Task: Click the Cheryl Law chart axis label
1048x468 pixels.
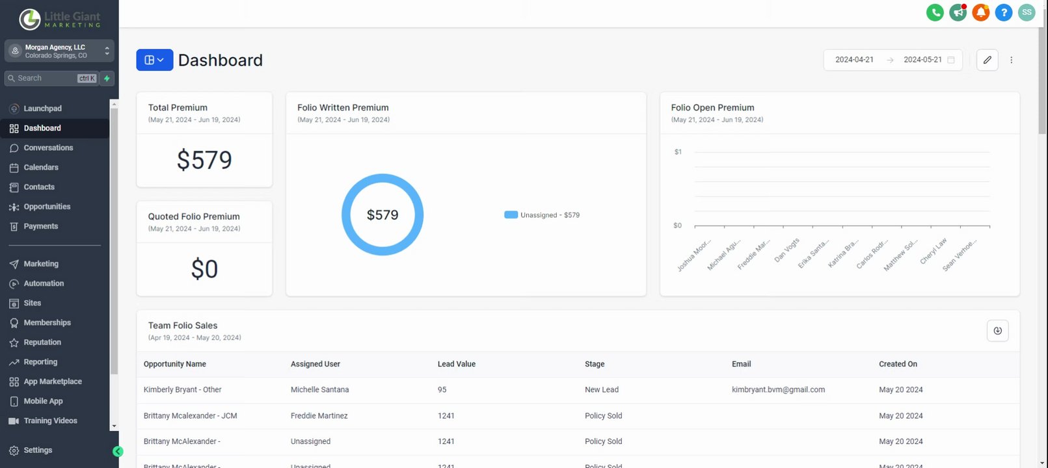Action: (934, 252)
